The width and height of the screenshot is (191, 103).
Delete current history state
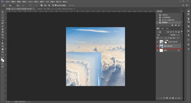[x=179, y=25]
